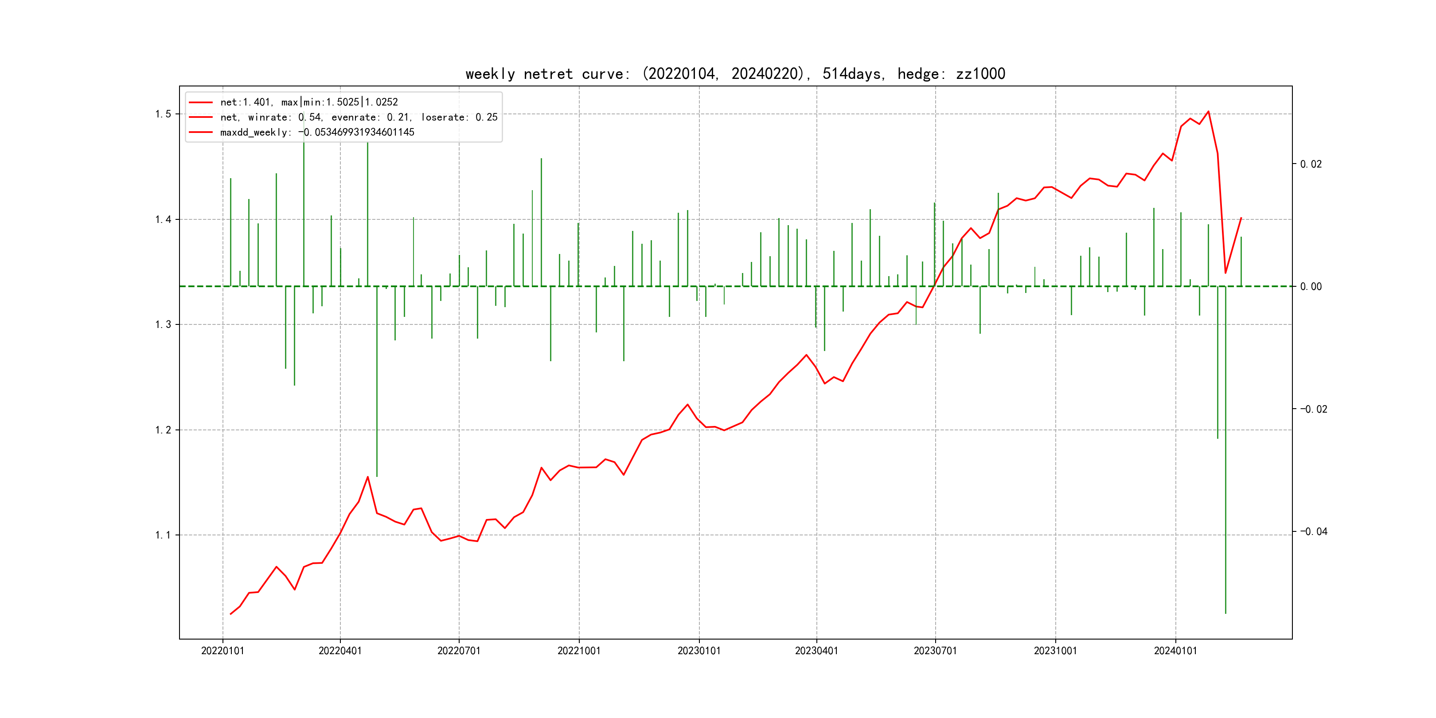Click the 20240101 x-axis label
Viewport: 1436px width, 718px height.
coord(1175,651)
